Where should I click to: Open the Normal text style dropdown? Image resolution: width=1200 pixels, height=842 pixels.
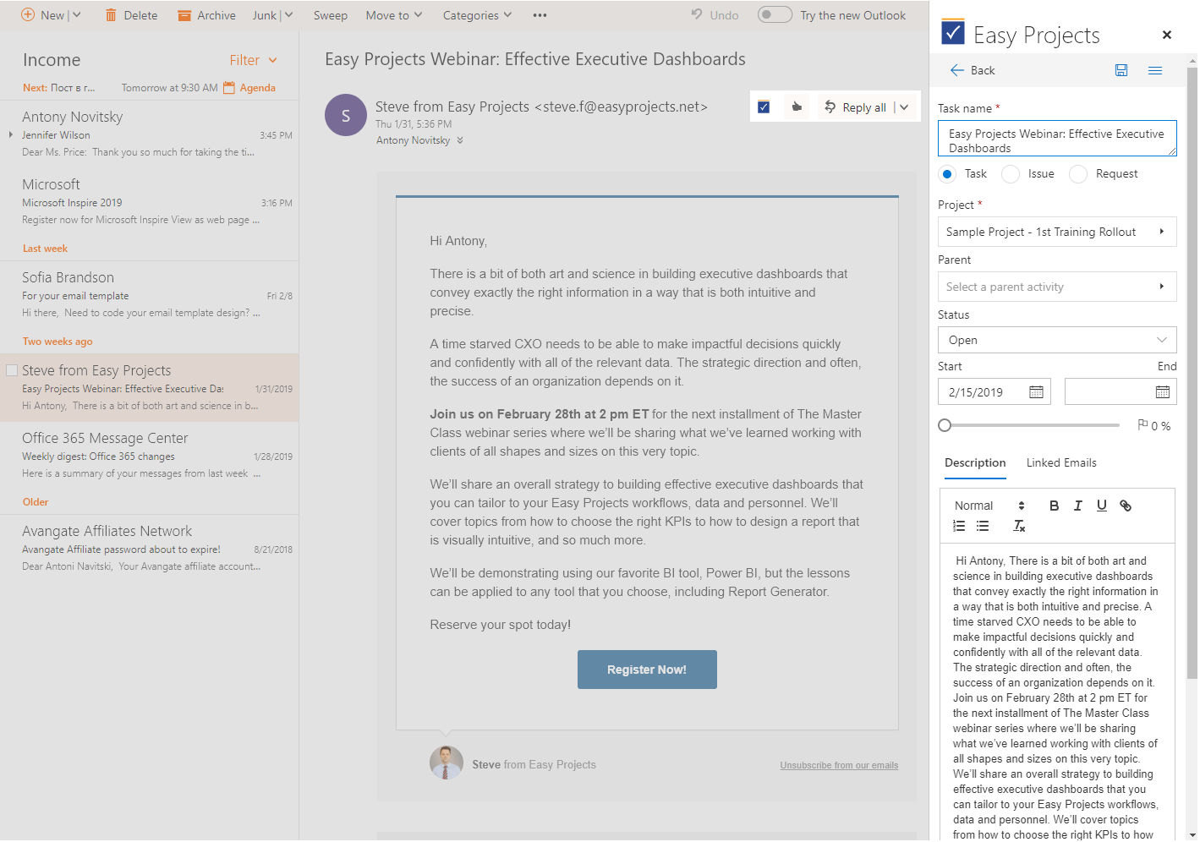click(989, 506)
